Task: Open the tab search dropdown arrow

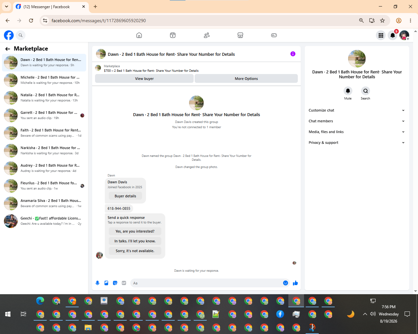Action: 7,7
